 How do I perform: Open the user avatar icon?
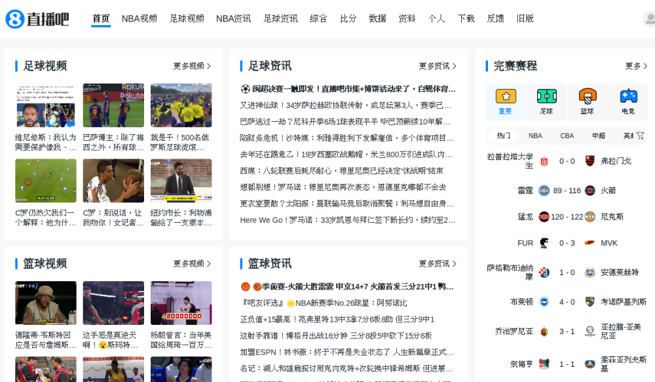(649, 19)
